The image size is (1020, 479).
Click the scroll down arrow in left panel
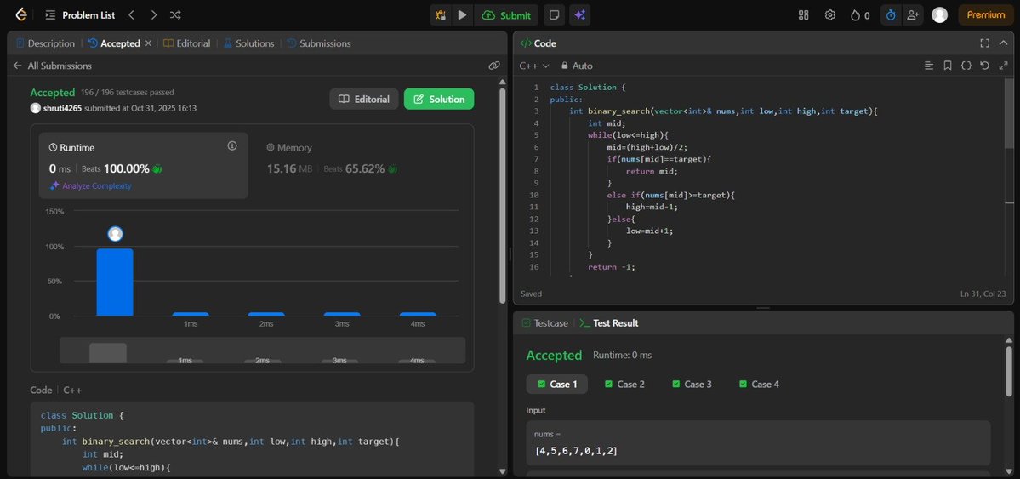point(502,471)
